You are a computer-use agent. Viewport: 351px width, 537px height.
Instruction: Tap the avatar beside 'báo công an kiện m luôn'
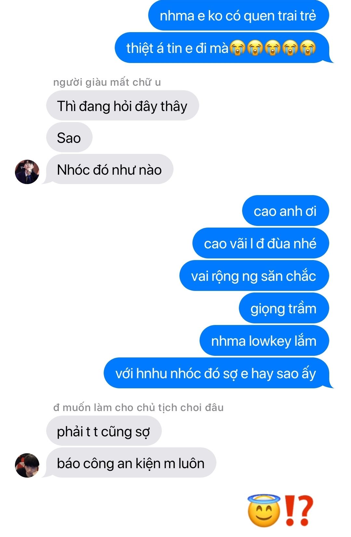(27, 465)
